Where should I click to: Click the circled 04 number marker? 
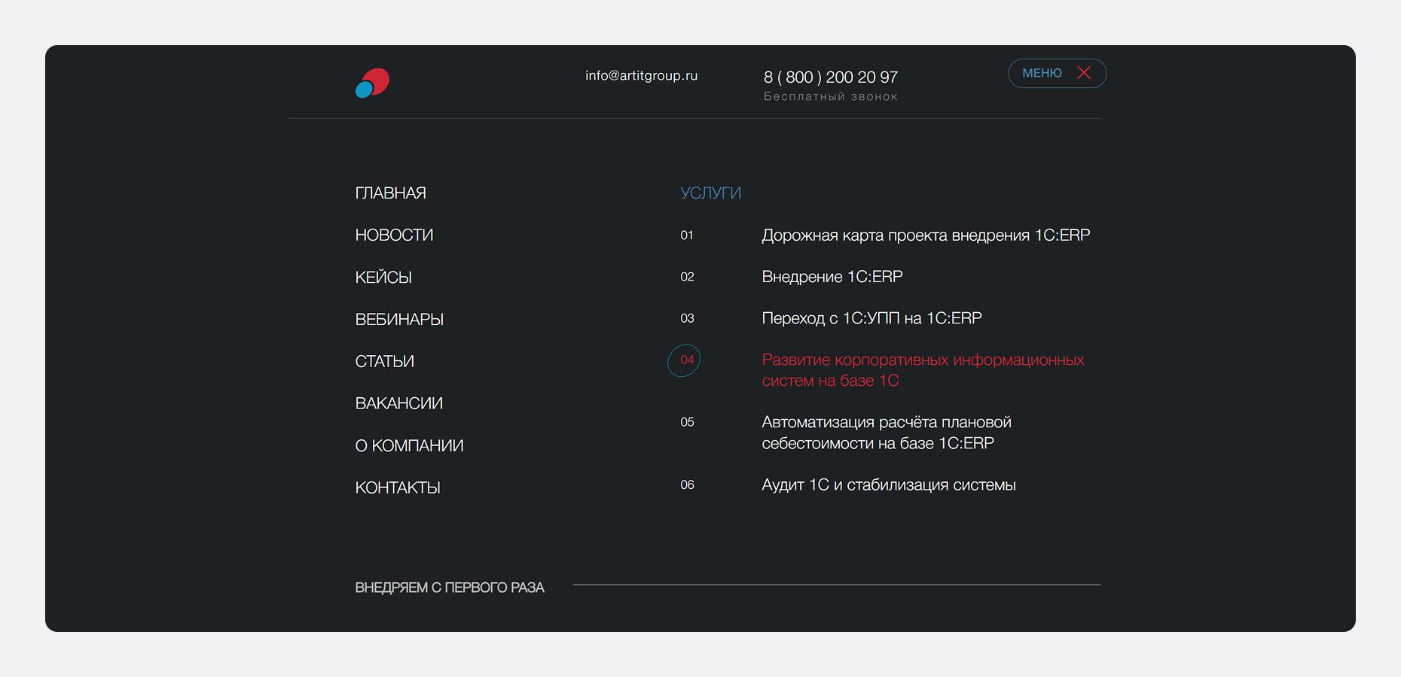click(684, 360)
